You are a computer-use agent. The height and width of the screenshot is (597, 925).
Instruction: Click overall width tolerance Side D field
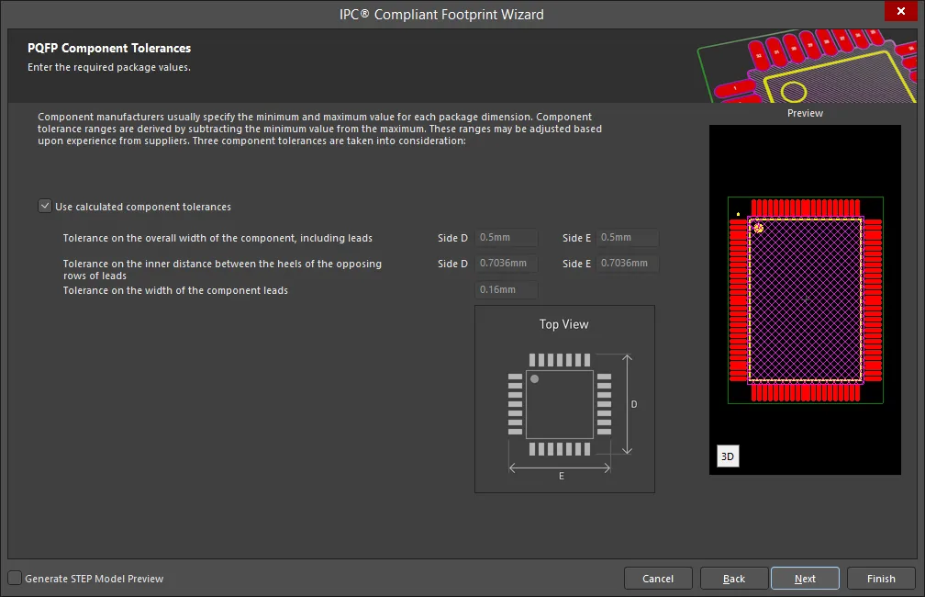[x=507, y=237]
